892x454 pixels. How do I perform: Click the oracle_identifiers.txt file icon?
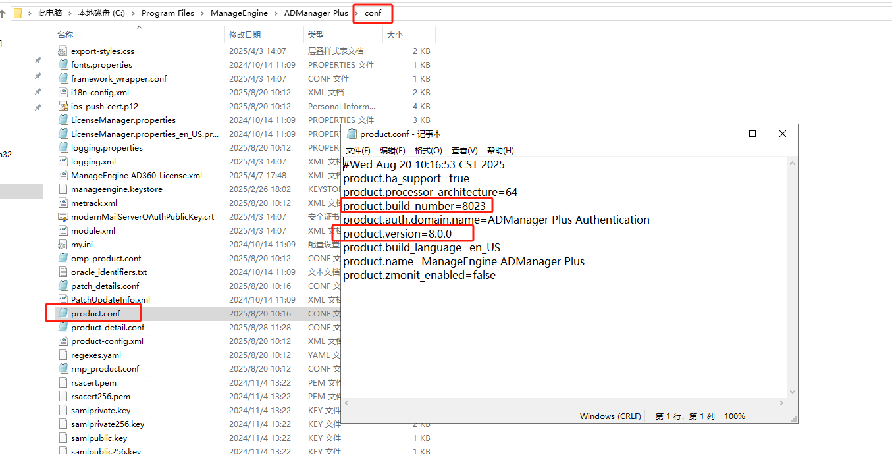[63, 272]
